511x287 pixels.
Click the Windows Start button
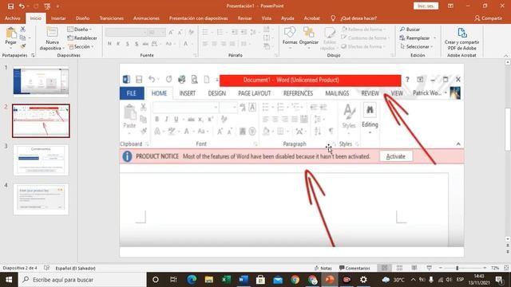(x=9, y=280)
